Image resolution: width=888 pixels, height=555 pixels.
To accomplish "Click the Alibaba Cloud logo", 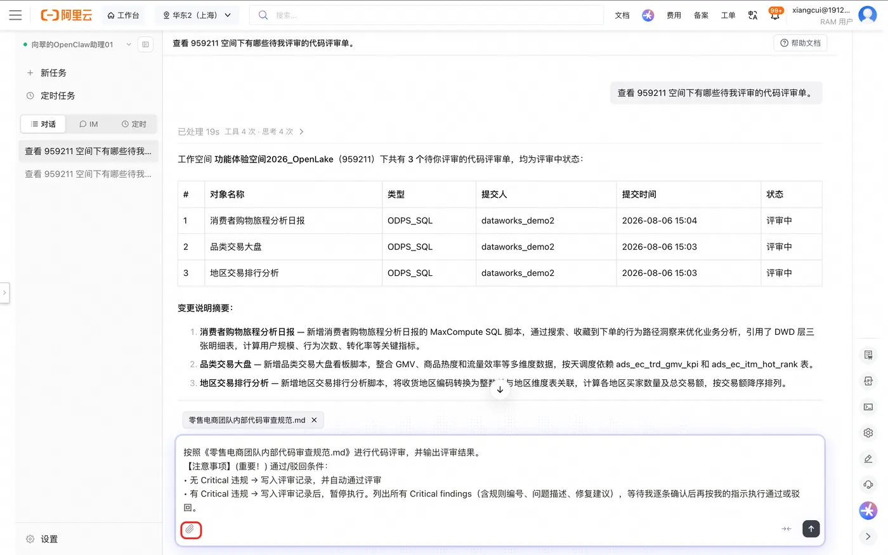I will pyautogui.click(x=67, y=15).
